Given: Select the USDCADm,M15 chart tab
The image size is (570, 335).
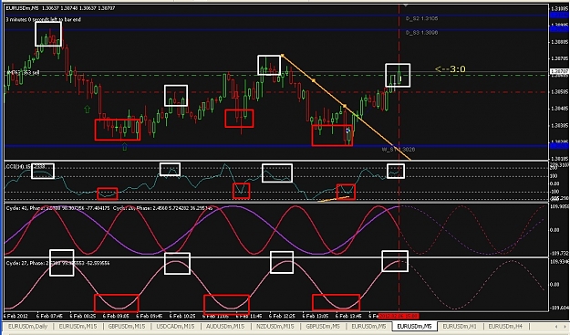Looking at the screenshot, I should pyautogui.click(x=176, y=326).
